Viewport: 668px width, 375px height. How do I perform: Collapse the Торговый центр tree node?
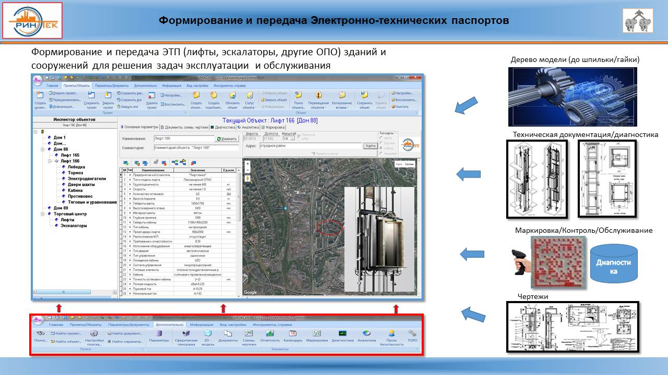(43, 214)
